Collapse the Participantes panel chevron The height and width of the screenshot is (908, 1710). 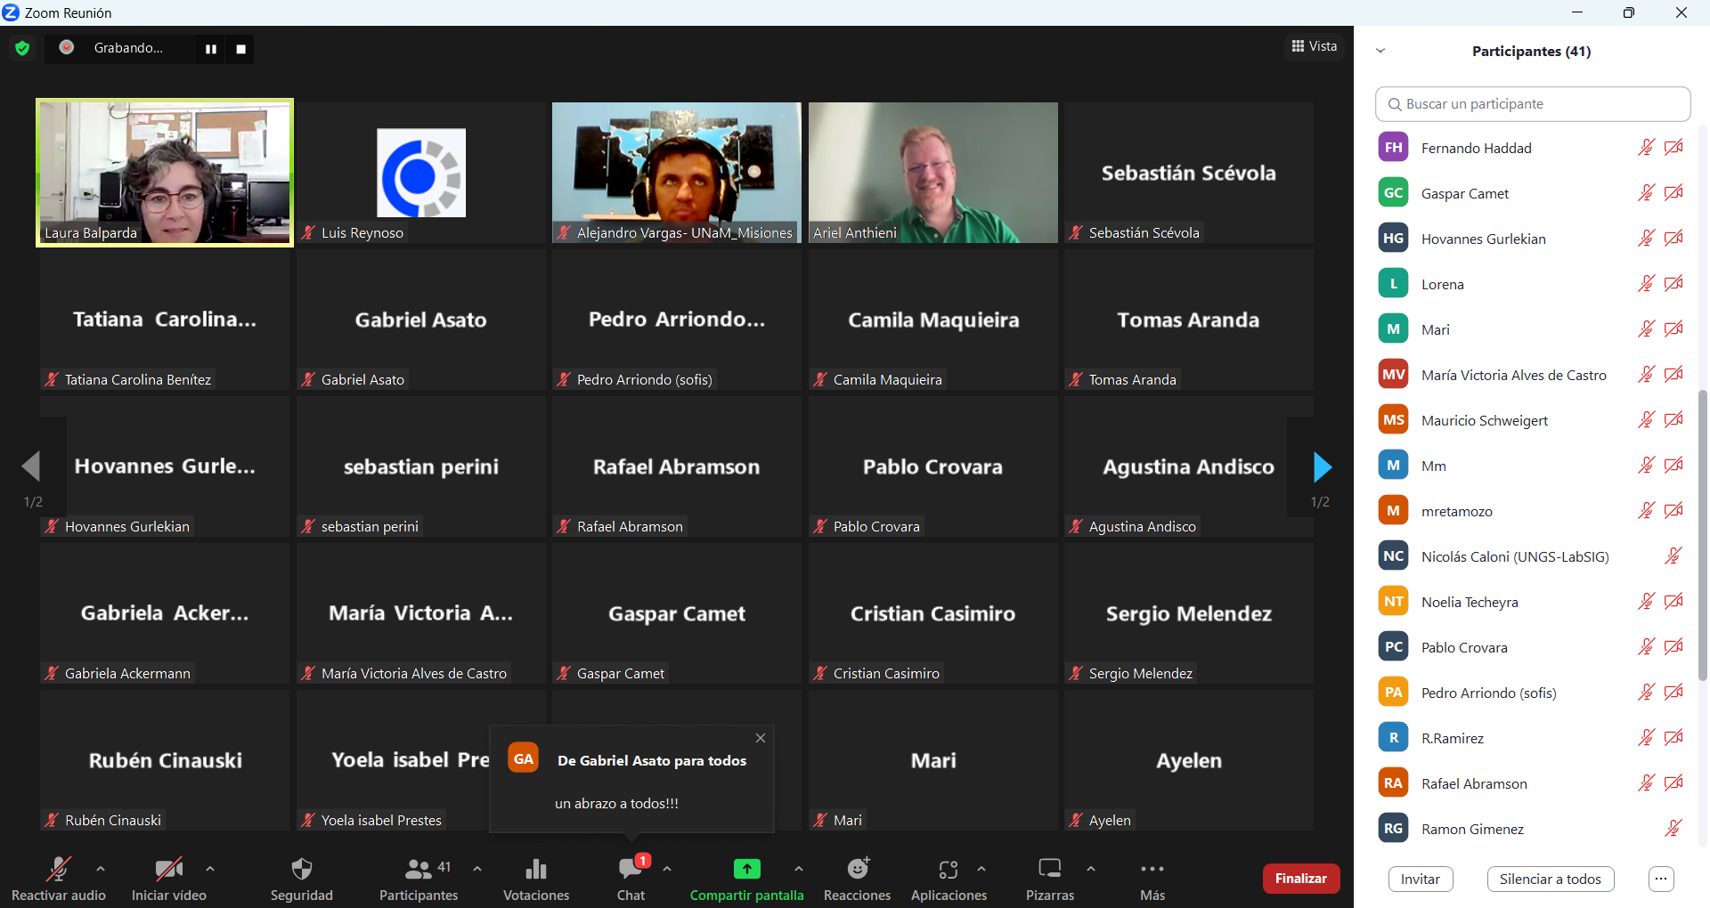coord(1380,51)
